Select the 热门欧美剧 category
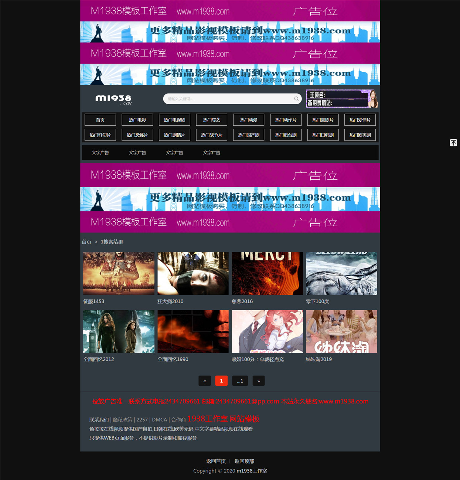This screenshot has height=480, width=460. pos(360,135)
